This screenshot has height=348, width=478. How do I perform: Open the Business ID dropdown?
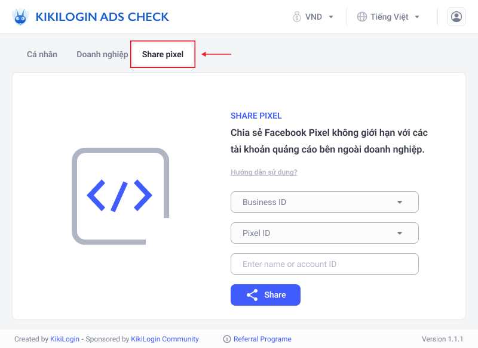(x=324, y=202)
